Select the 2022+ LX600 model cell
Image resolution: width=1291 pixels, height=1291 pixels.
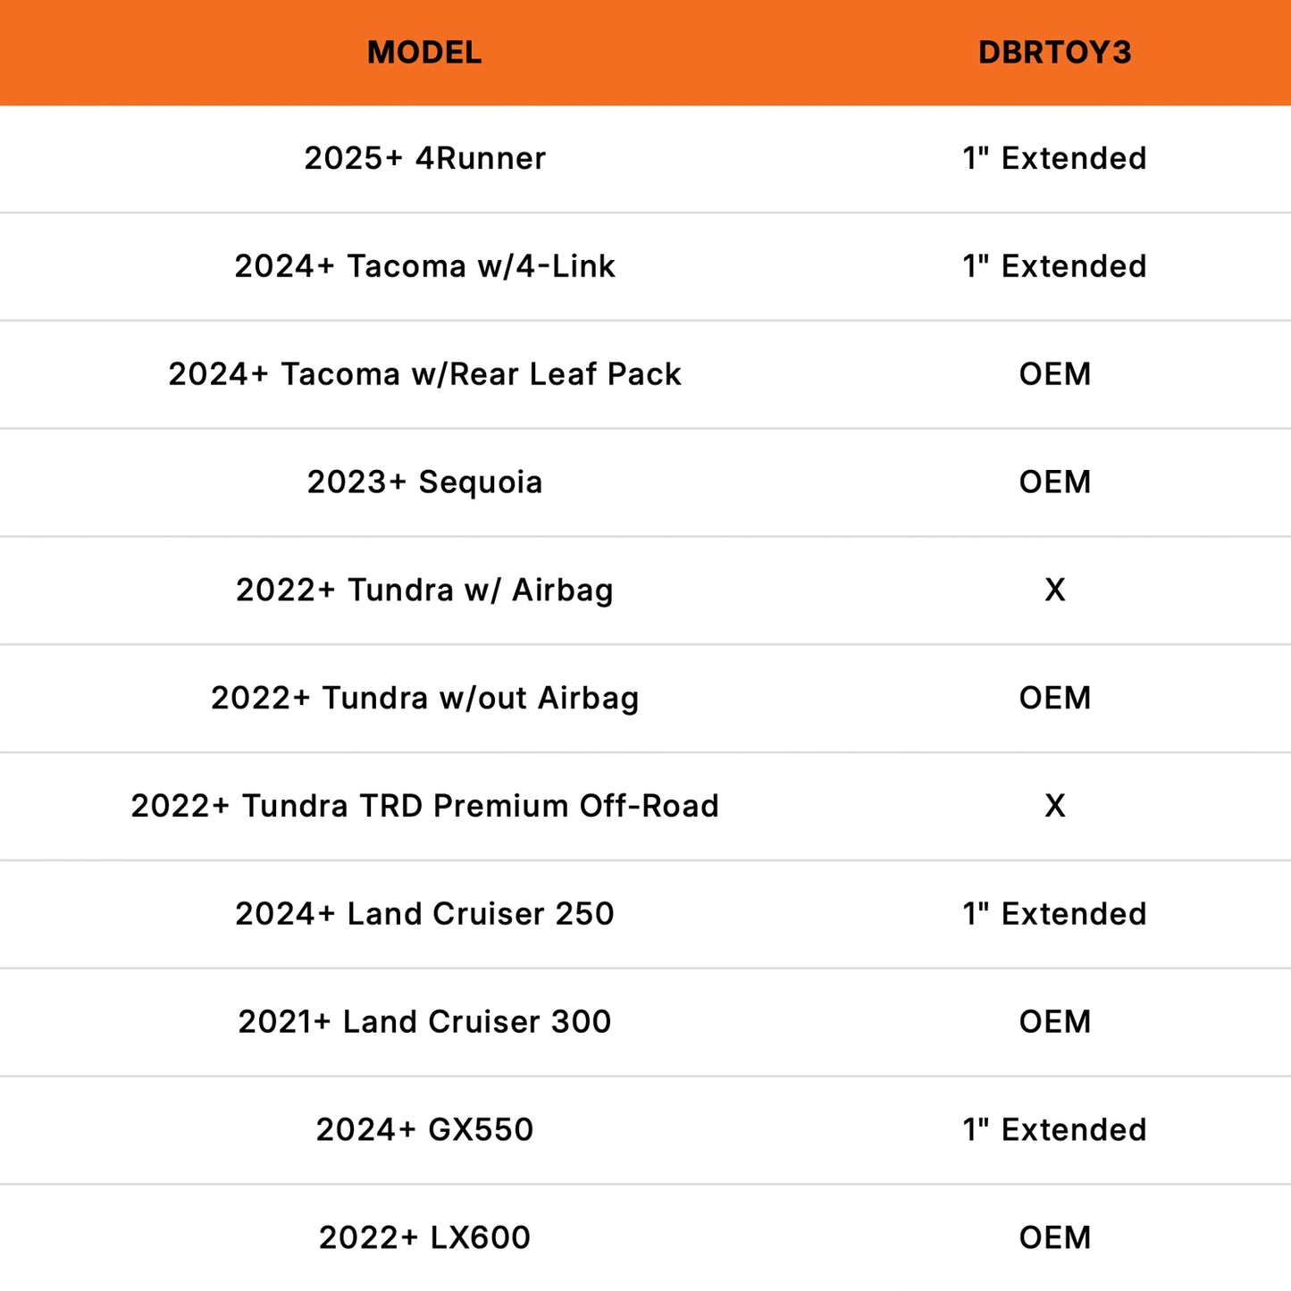click(424, 1238)
